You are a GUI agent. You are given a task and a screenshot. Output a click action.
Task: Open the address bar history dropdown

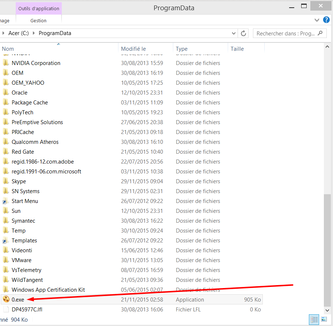click(234, 33)
